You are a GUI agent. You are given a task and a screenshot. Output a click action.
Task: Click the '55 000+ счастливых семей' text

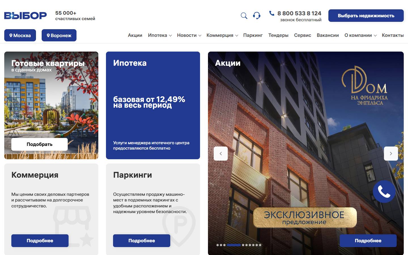pos(75,16)
